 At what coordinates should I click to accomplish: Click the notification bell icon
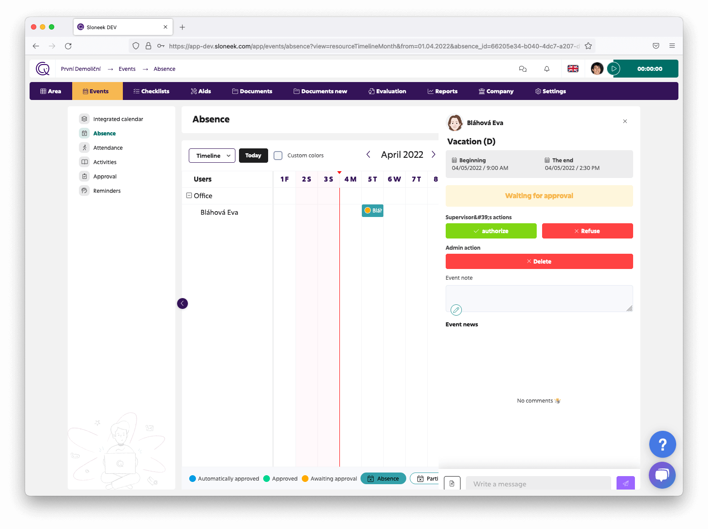click(547, 69)
